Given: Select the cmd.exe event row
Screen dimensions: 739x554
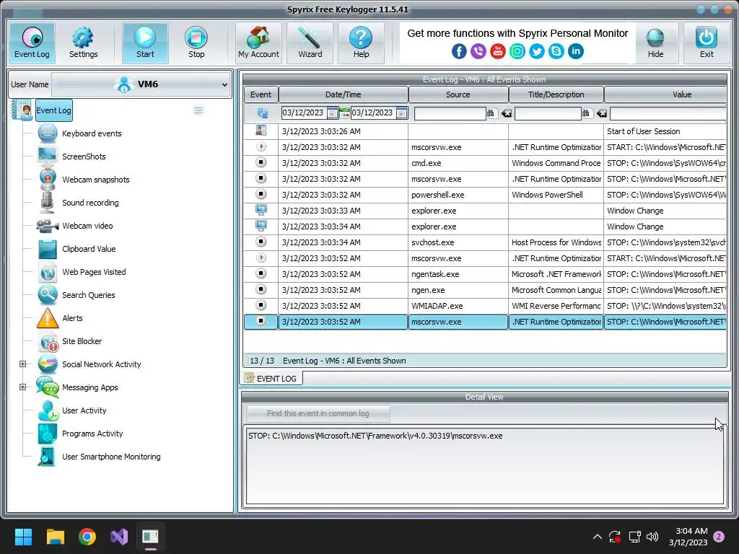Looking at the screenshot, I should pyautogui.click(x=485, y=163).
